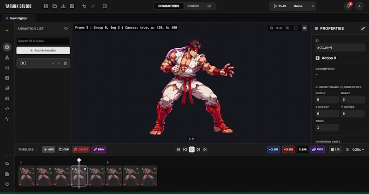Click the TICKS input field
The width and height of the screenshot is (369, 194).
[327, 128]
